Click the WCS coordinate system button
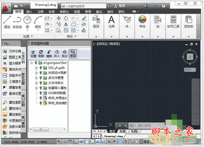 click(x=190, y=70)
